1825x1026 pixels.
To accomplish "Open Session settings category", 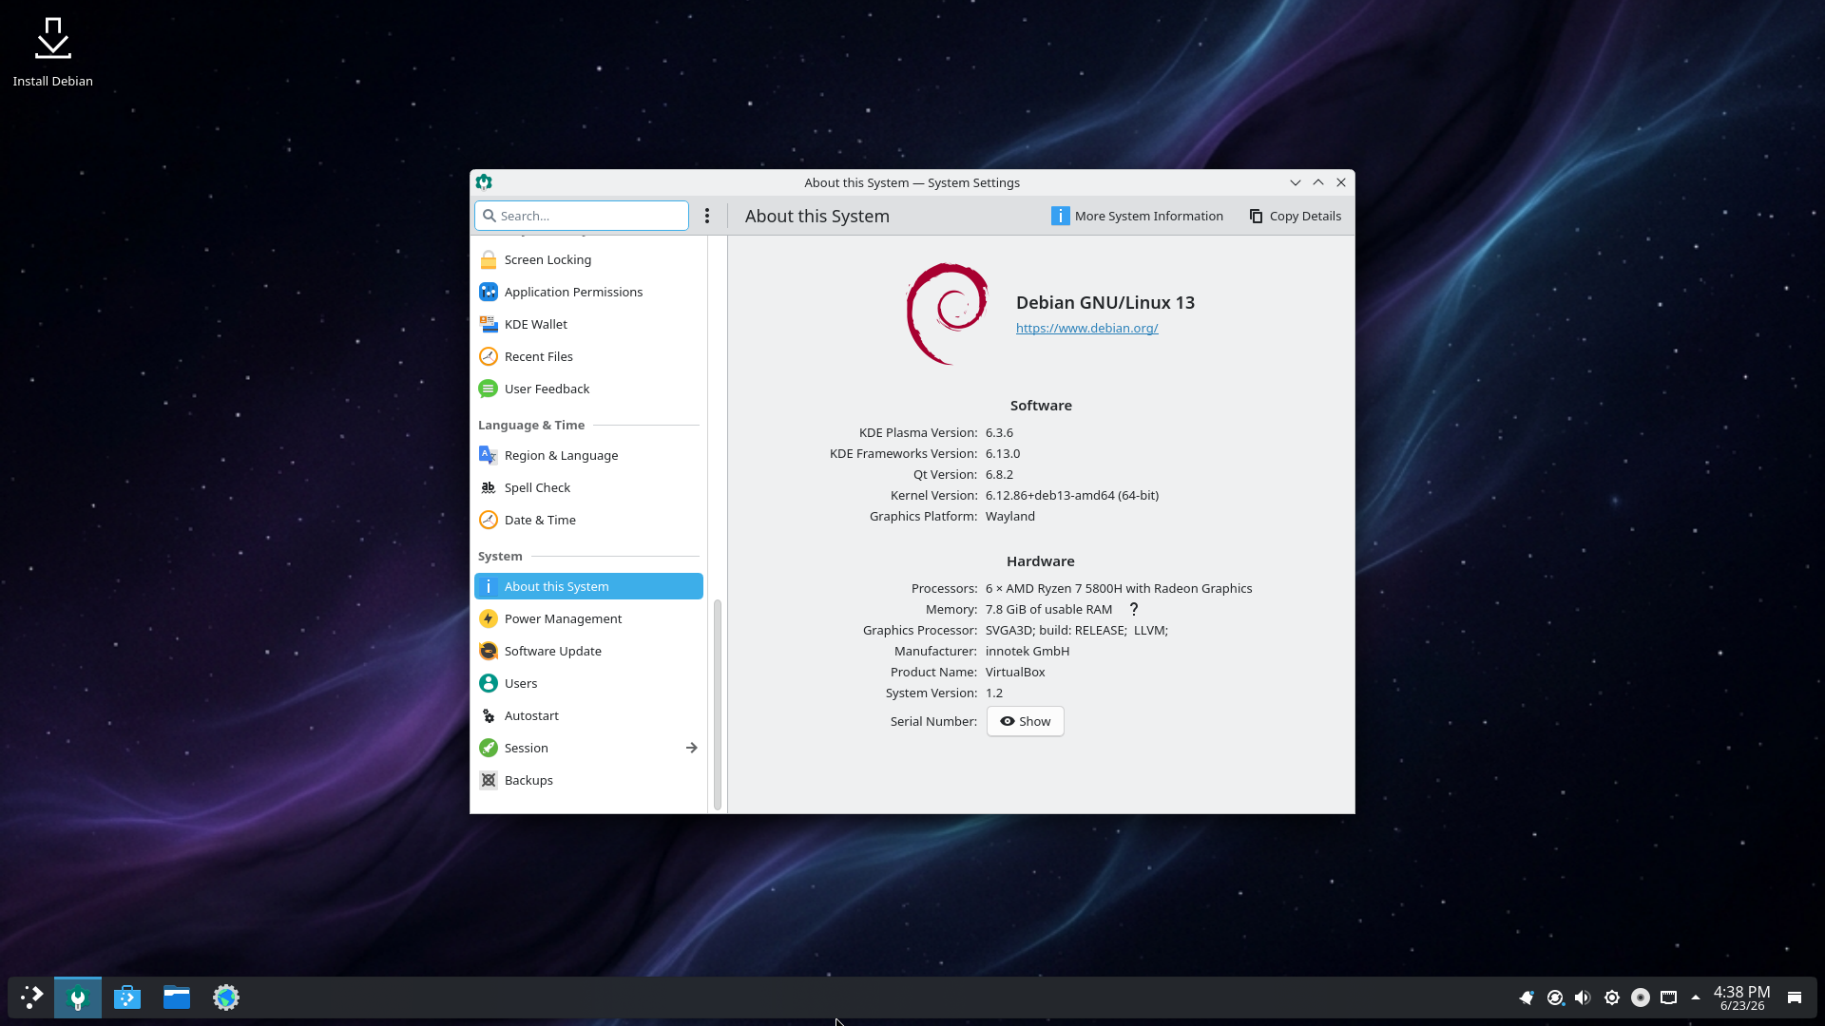I will click(588, 748).
